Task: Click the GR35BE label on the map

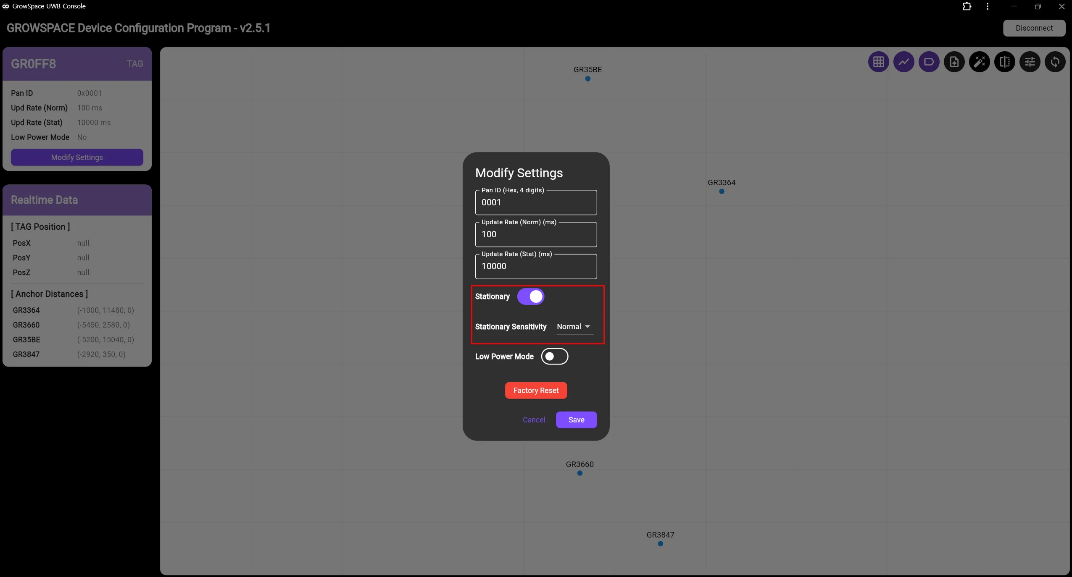Action: coord(587,70)
